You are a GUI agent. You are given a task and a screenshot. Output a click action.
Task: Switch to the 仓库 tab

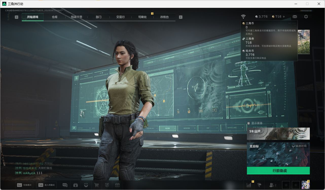tap(55, 17)
